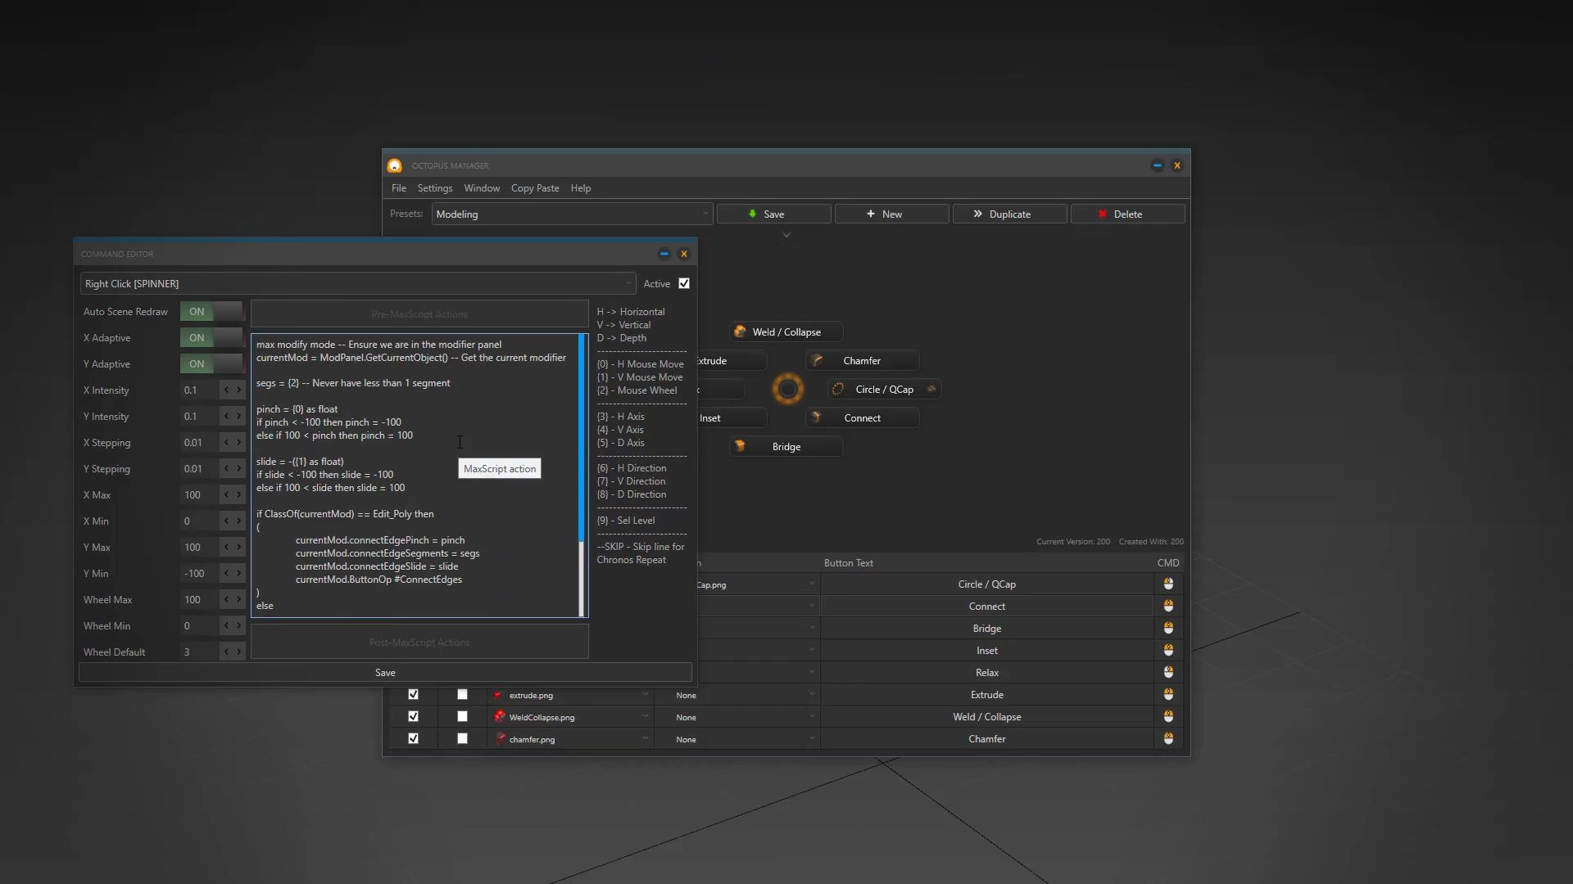This screenshot has width=1573, height=884.
Task: Click the Delete preset button
Action: tap(1128, 214)
